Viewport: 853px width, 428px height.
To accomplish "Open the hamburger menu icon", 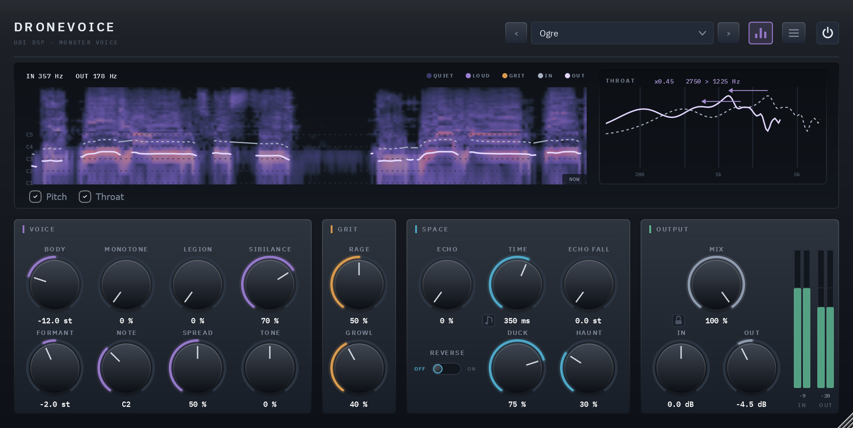I will 793,33.
